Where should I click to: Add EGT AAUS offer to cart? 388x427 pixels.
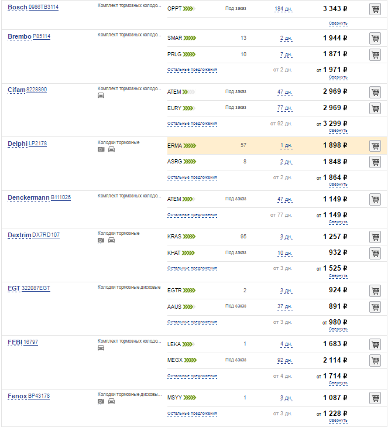375,306
